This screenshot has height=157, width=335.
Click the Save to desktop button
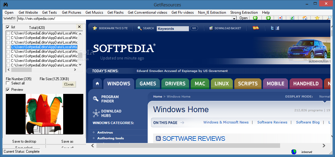point(24,141)
